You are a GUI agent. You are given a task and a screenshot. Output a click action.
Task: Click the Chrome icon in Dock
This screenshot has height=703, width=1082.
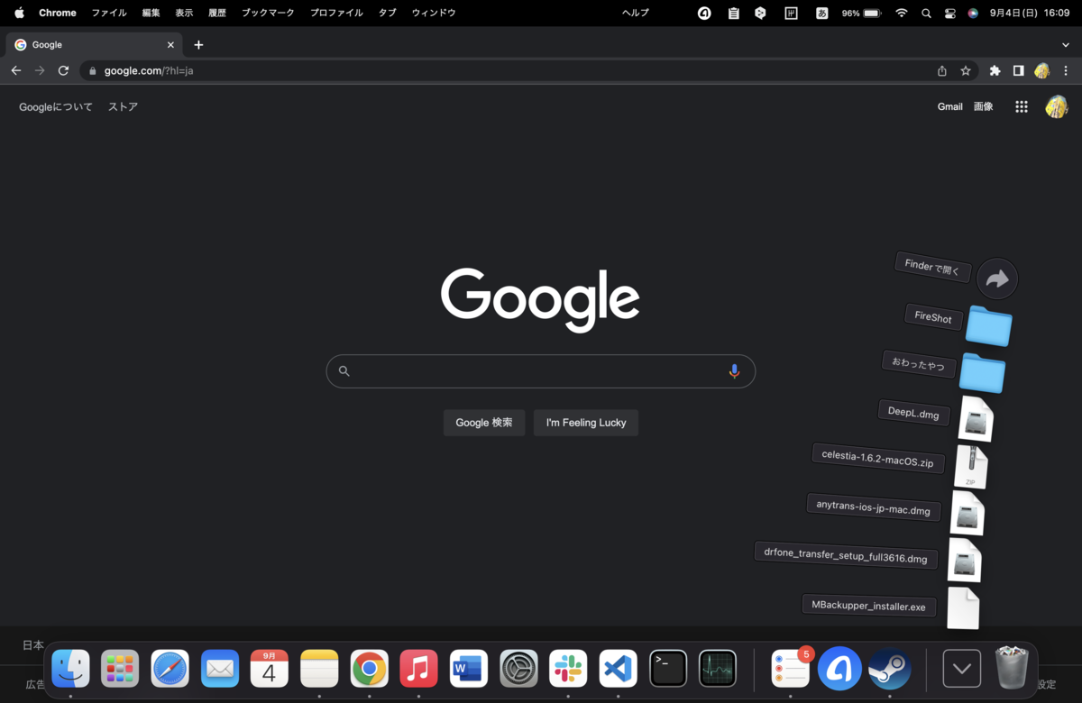click(369, 669)
